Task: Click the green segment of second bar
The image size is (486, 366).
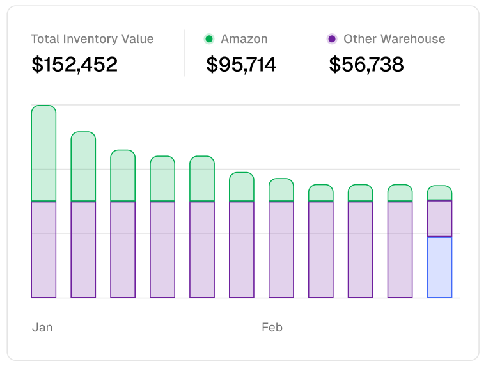Action: coord(83,166)
